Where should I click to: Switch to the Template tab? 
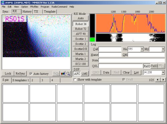pos(50,12)
